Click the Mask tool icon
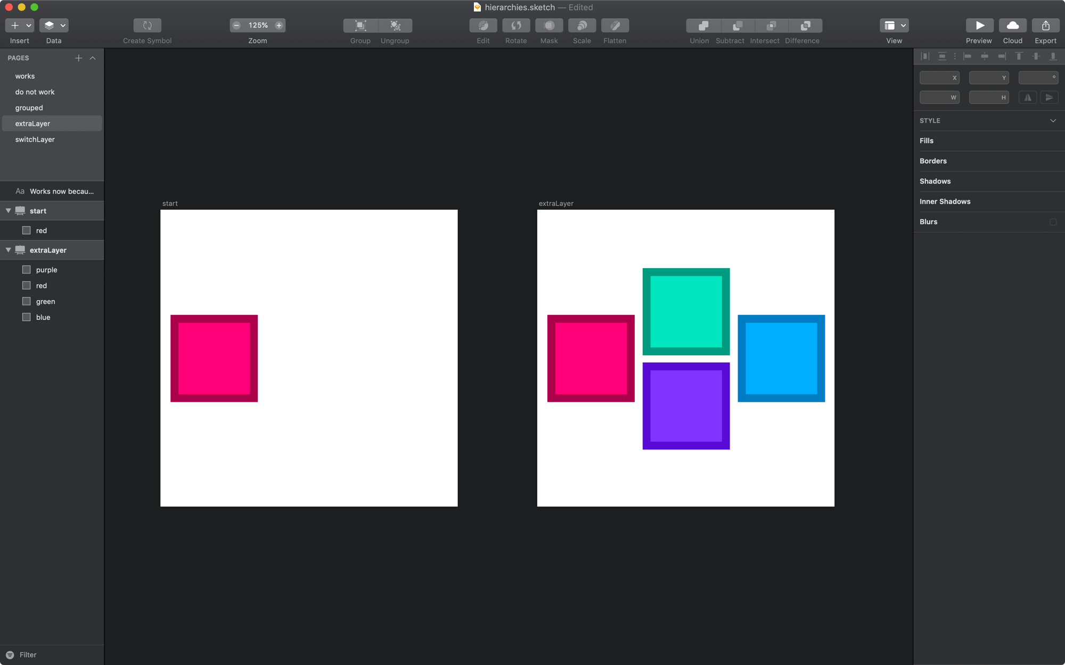1065x665 pixels. pyautogui.click(x=549, y=26)
